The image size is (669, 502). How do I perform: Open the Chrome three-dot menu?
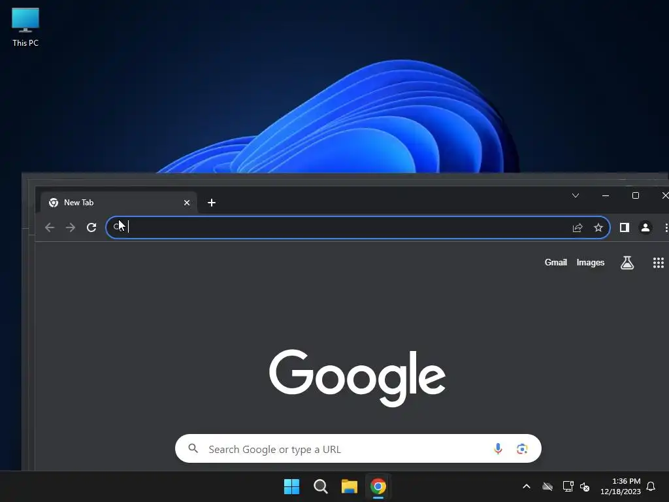[666, 227]
